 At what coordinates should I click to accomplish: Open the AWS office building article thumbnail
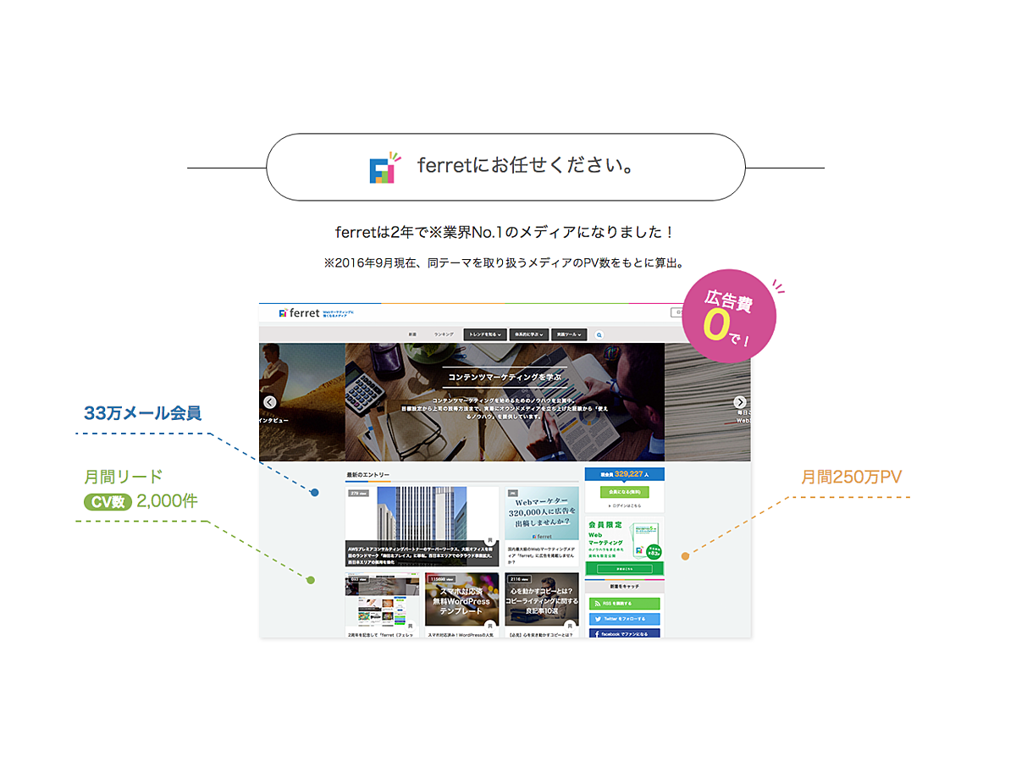[x=422, y=526]
